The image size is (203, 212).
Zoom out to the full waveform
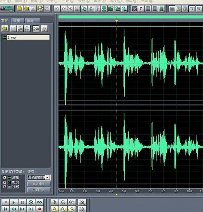click(x=71, y=203)
